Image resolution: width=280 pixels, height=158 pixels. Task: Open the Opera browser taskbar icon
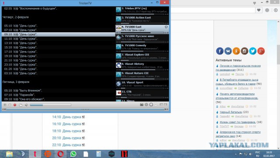pos(60,154)
